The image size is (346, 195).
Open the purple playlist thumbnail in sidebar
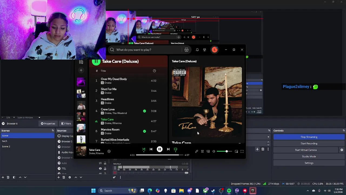tap(81, 82)
